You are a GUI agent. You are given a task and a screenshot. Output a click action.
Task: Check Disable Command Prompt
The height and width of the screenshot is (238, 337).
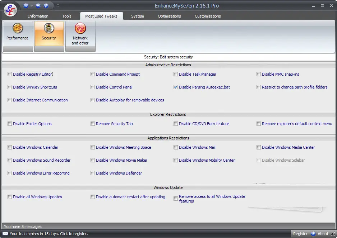[x=93, y=74]
